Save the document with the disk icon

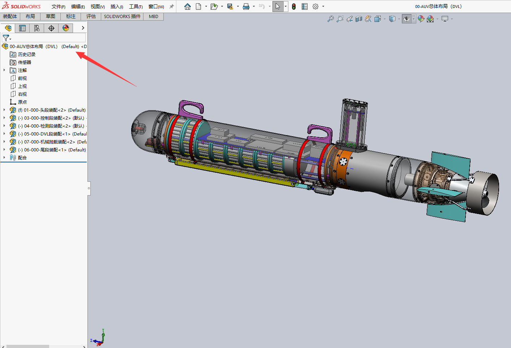click(230, 7)
